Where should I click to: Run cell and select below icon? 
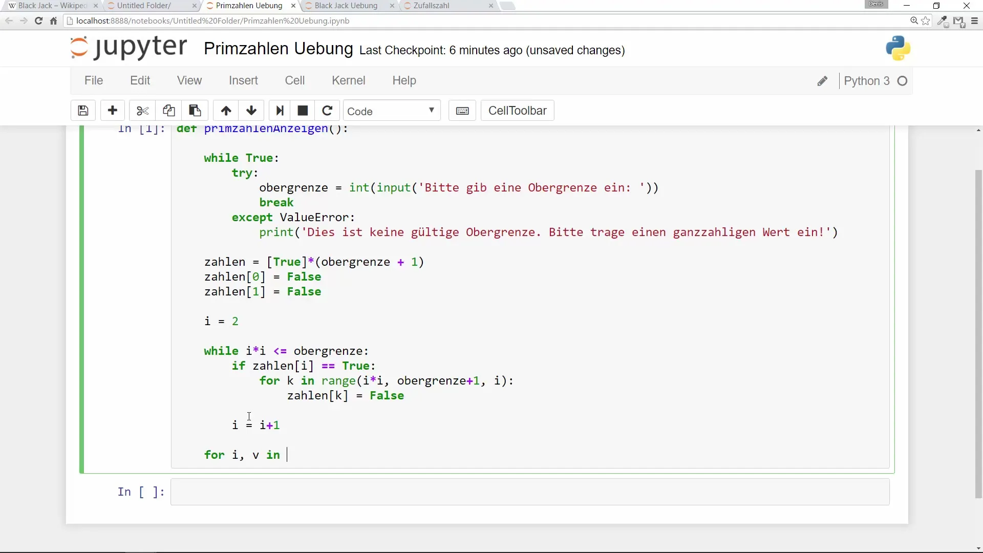[280, 111]
